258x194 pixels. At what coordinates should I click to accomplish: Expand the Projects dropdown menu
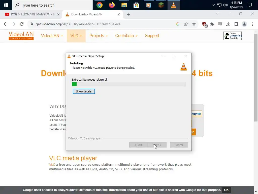point(99,36)
